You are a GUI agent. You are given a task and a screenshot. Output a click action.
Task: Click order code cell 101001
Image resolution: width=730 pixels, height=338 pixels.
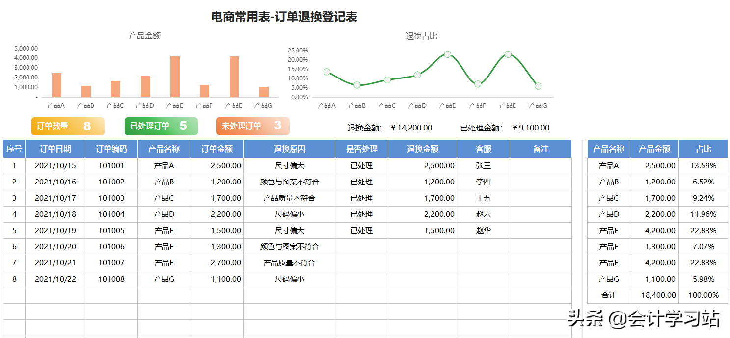(x=111, y=166)
